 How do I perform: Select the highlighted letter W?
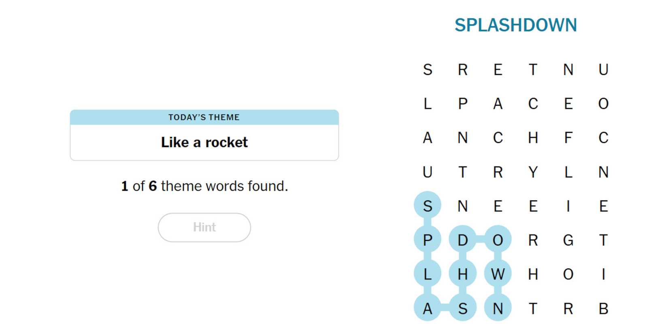(x=498, y=274)
